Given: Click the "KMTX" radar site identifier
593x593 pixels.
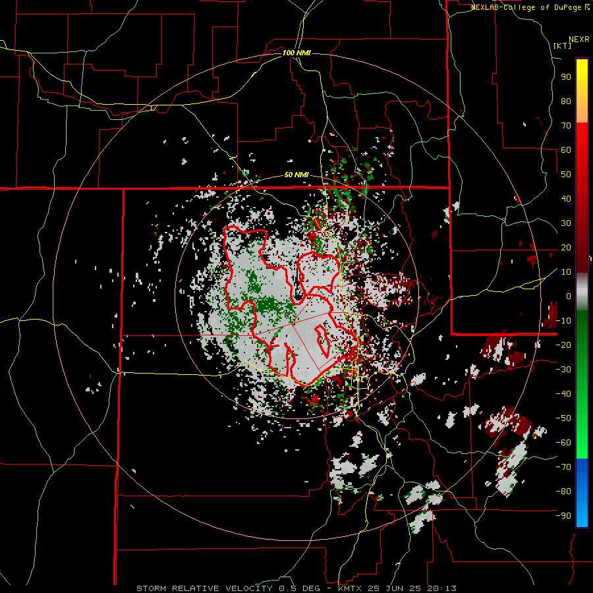Looking at the screenshot, I should (x=350, y=588).
